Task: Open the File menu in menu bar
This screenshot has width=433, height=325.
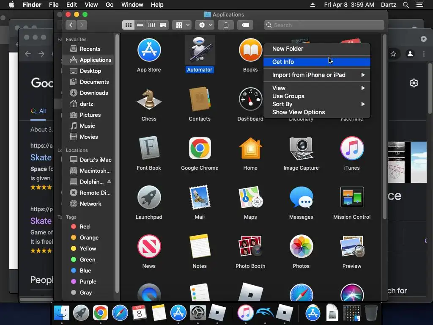Action: [x=54, y=5]
